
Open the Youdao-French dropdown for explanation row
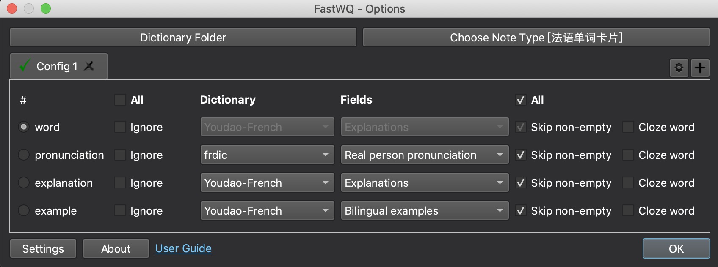[267, 183]
